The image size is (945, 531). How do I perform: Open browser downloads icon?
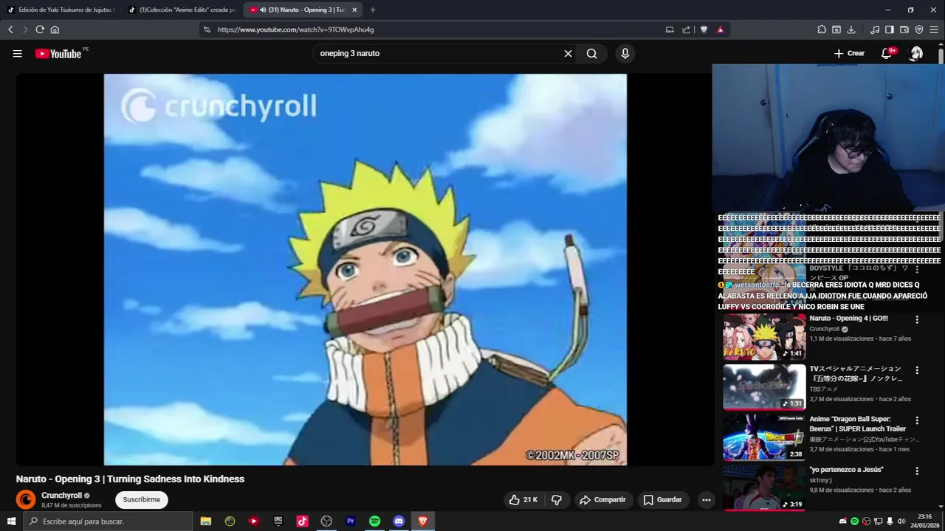[851, 29]
